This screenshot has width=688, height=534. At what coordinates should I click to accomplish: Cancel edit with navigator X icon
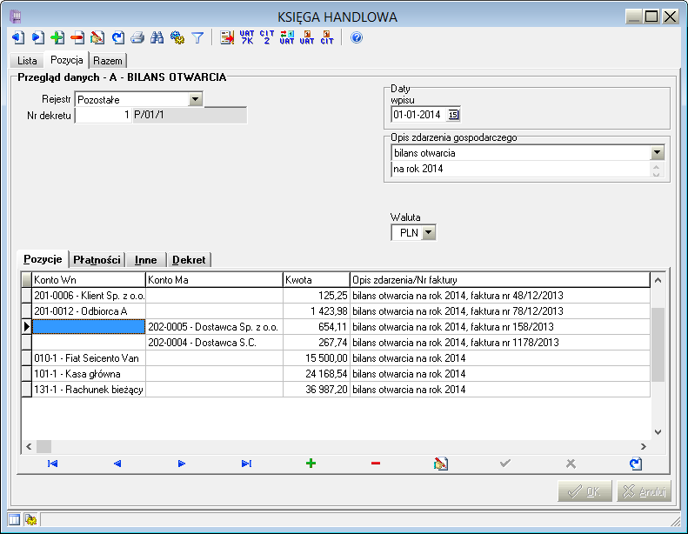tap(571, 464)
